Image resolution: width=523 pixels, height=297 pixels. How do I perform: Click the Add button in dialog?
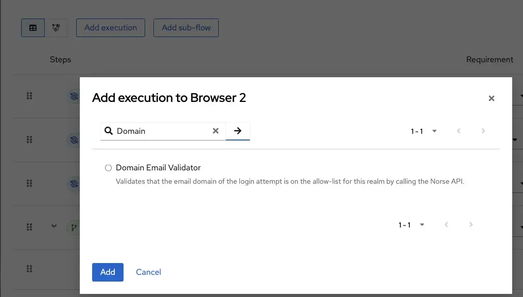[108, 272]
